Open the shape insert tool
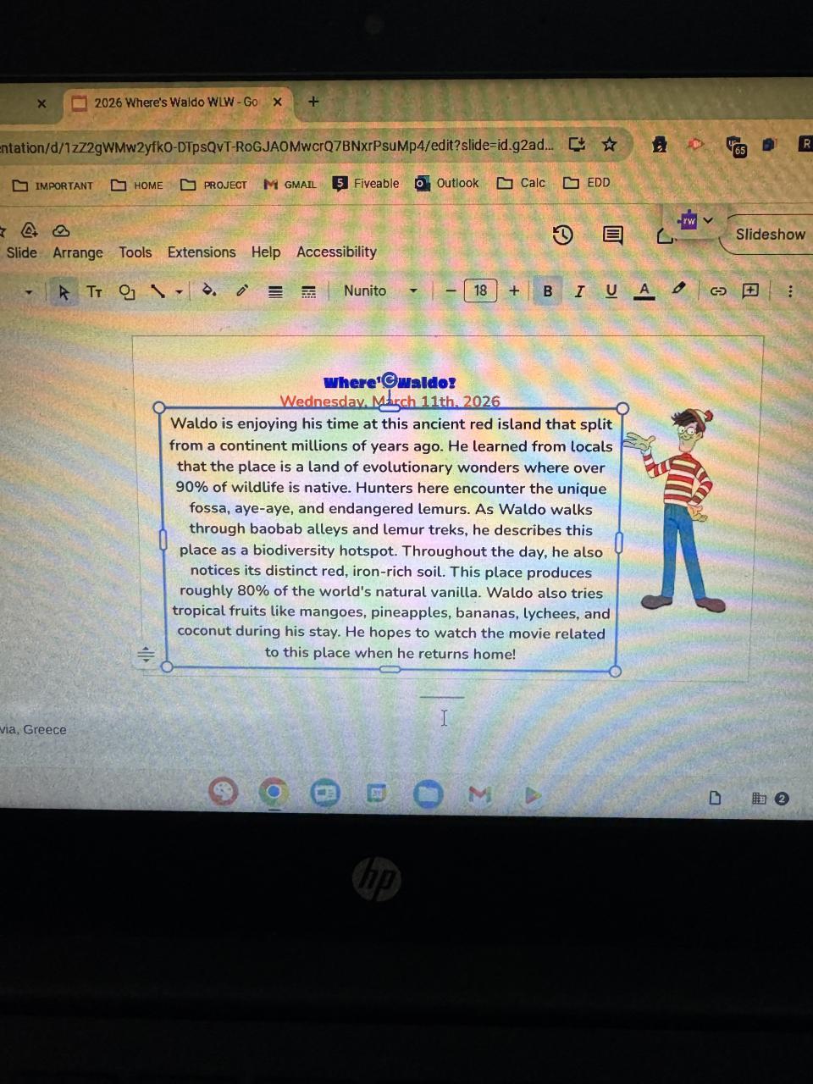813x1084 pixels. coord(126,292)
